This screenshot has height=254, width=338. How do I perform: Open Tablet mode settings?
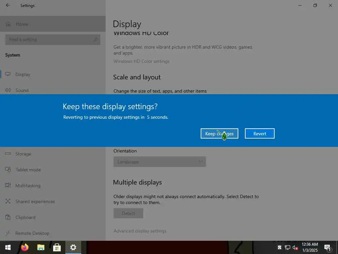point(53,170)
